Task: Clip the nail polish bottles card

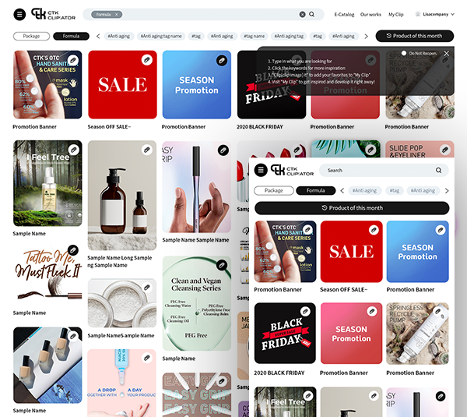Action: pyautogui.click(x=73, y=336)
